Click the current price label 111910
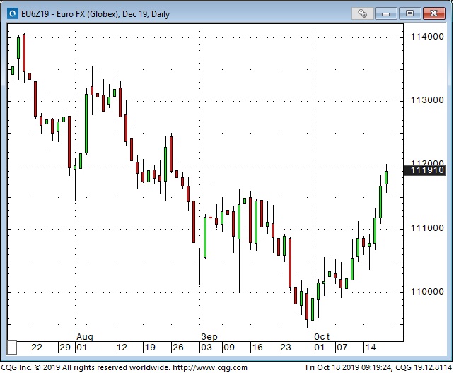 tap(424, 170)
